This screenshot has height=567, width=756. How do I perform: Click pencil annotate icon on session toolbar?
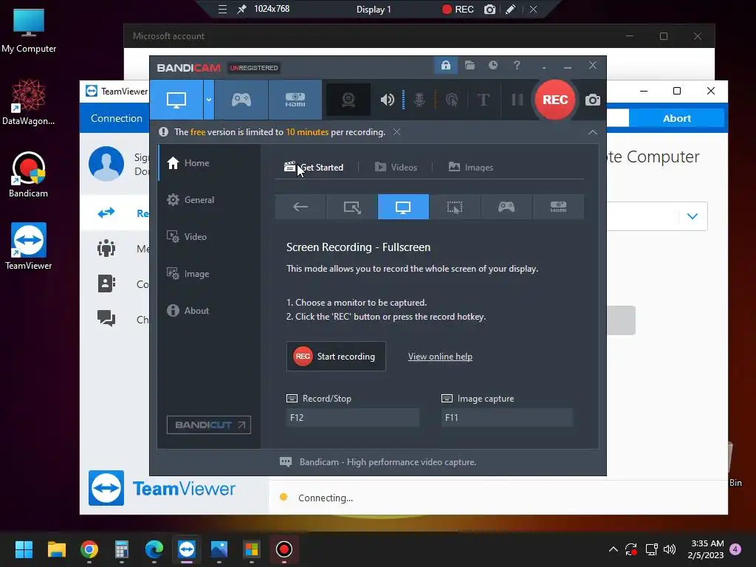pos(511,9)
